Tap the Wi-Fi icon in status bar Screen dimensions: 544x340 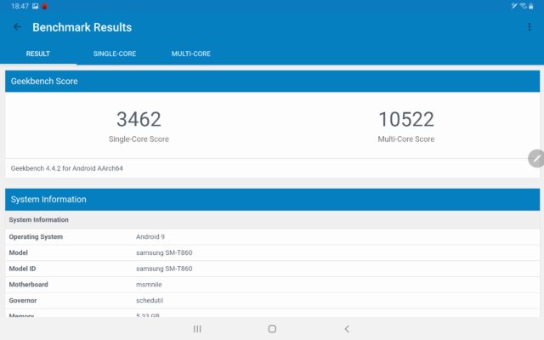pos(523,6)
